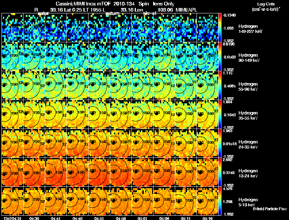Viewport: 289px width, 220px height.
Task: Click the Hydrogen 13-24 keV row label
Action: (248, 173)
